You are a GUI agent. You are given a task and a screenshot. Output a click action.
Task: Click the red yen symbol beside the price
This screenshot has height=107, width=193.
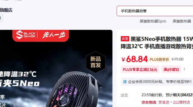[123, 60]
